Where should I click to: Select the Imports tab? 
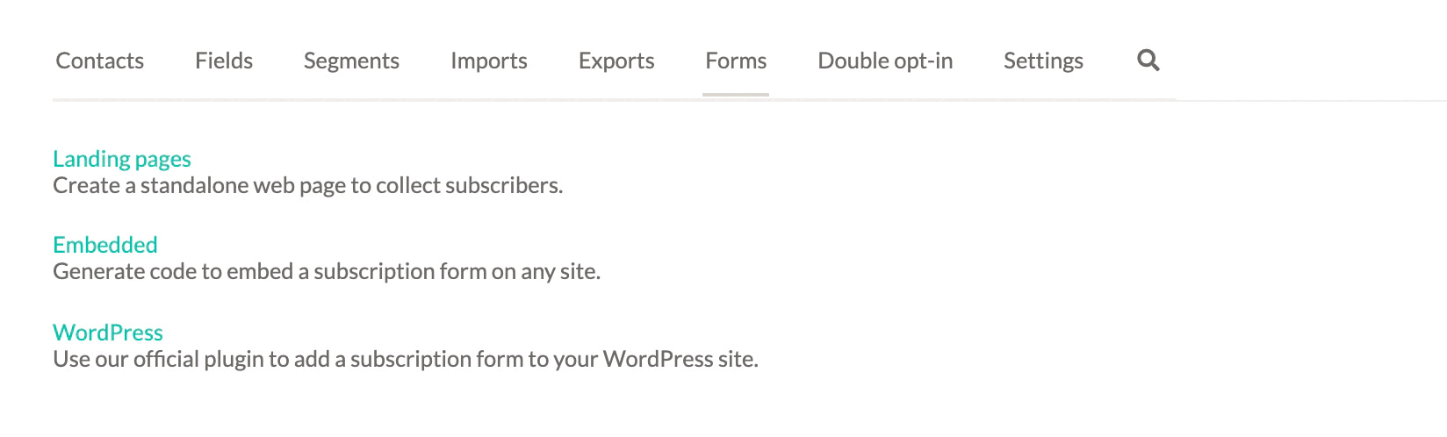pyautogui.click(x=488, y=61)
